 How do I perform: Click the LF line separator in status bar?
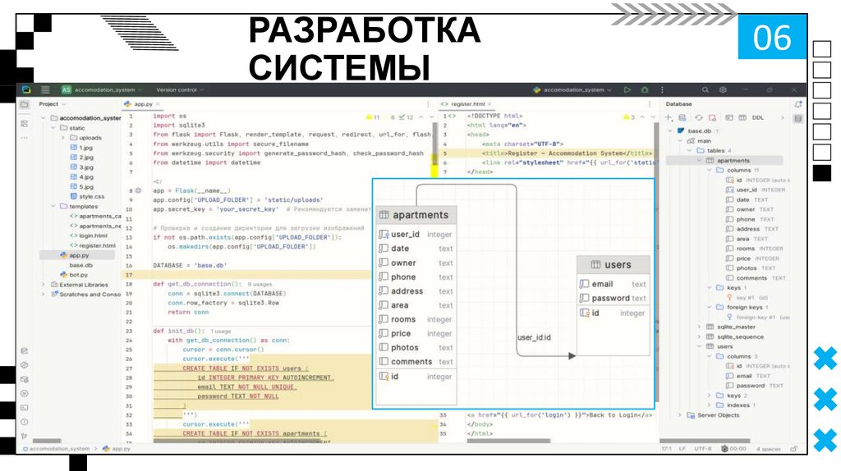click(x=682, y=449)
